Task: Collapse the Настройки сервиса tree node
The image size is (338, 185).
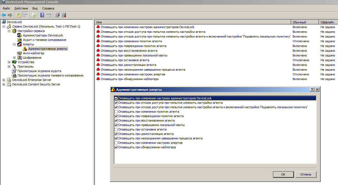Action: pos(9,31)
